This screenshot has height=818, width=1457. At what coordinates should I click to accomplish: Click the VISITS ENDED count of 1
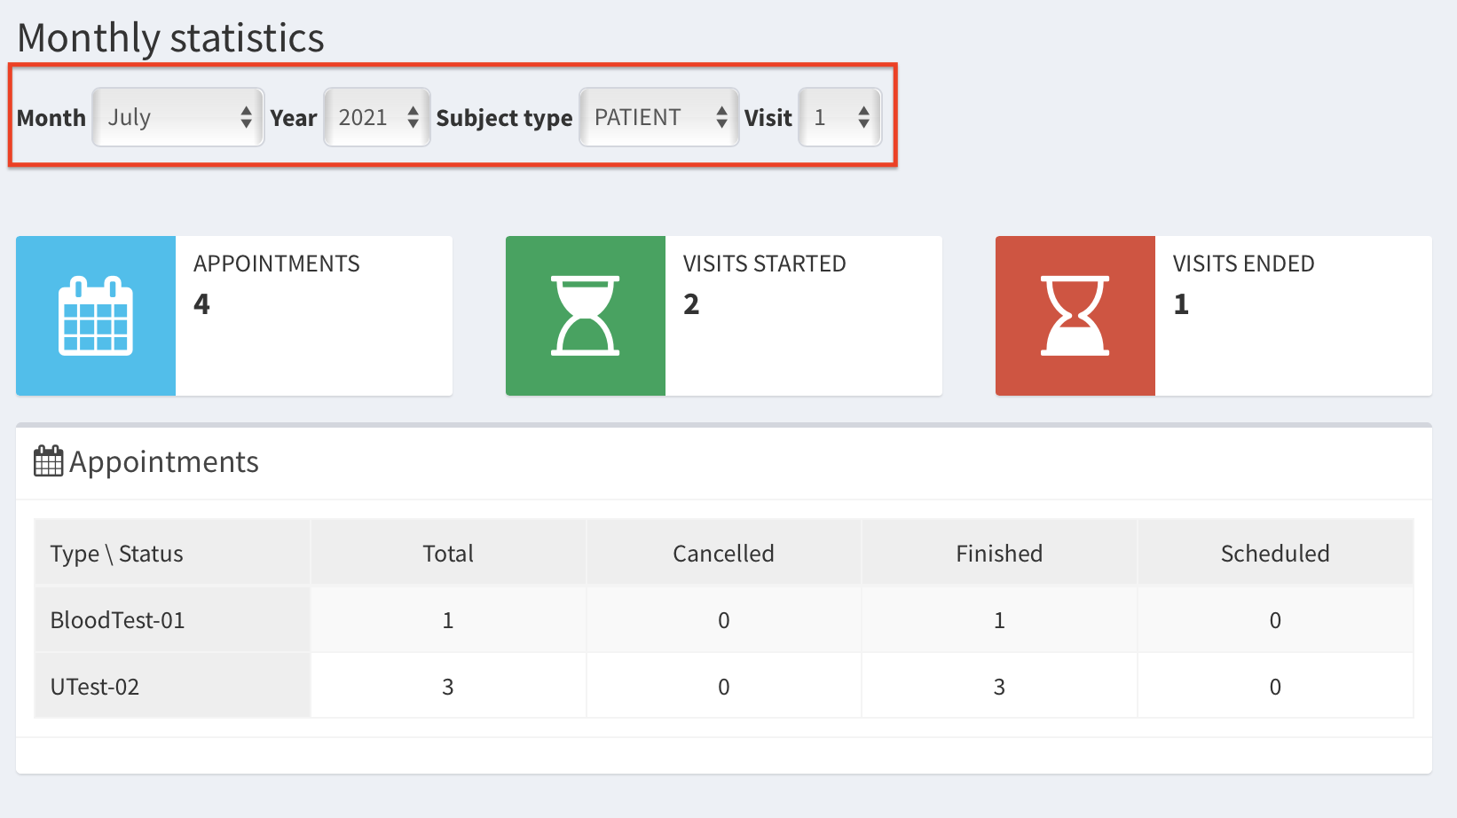1181,304
